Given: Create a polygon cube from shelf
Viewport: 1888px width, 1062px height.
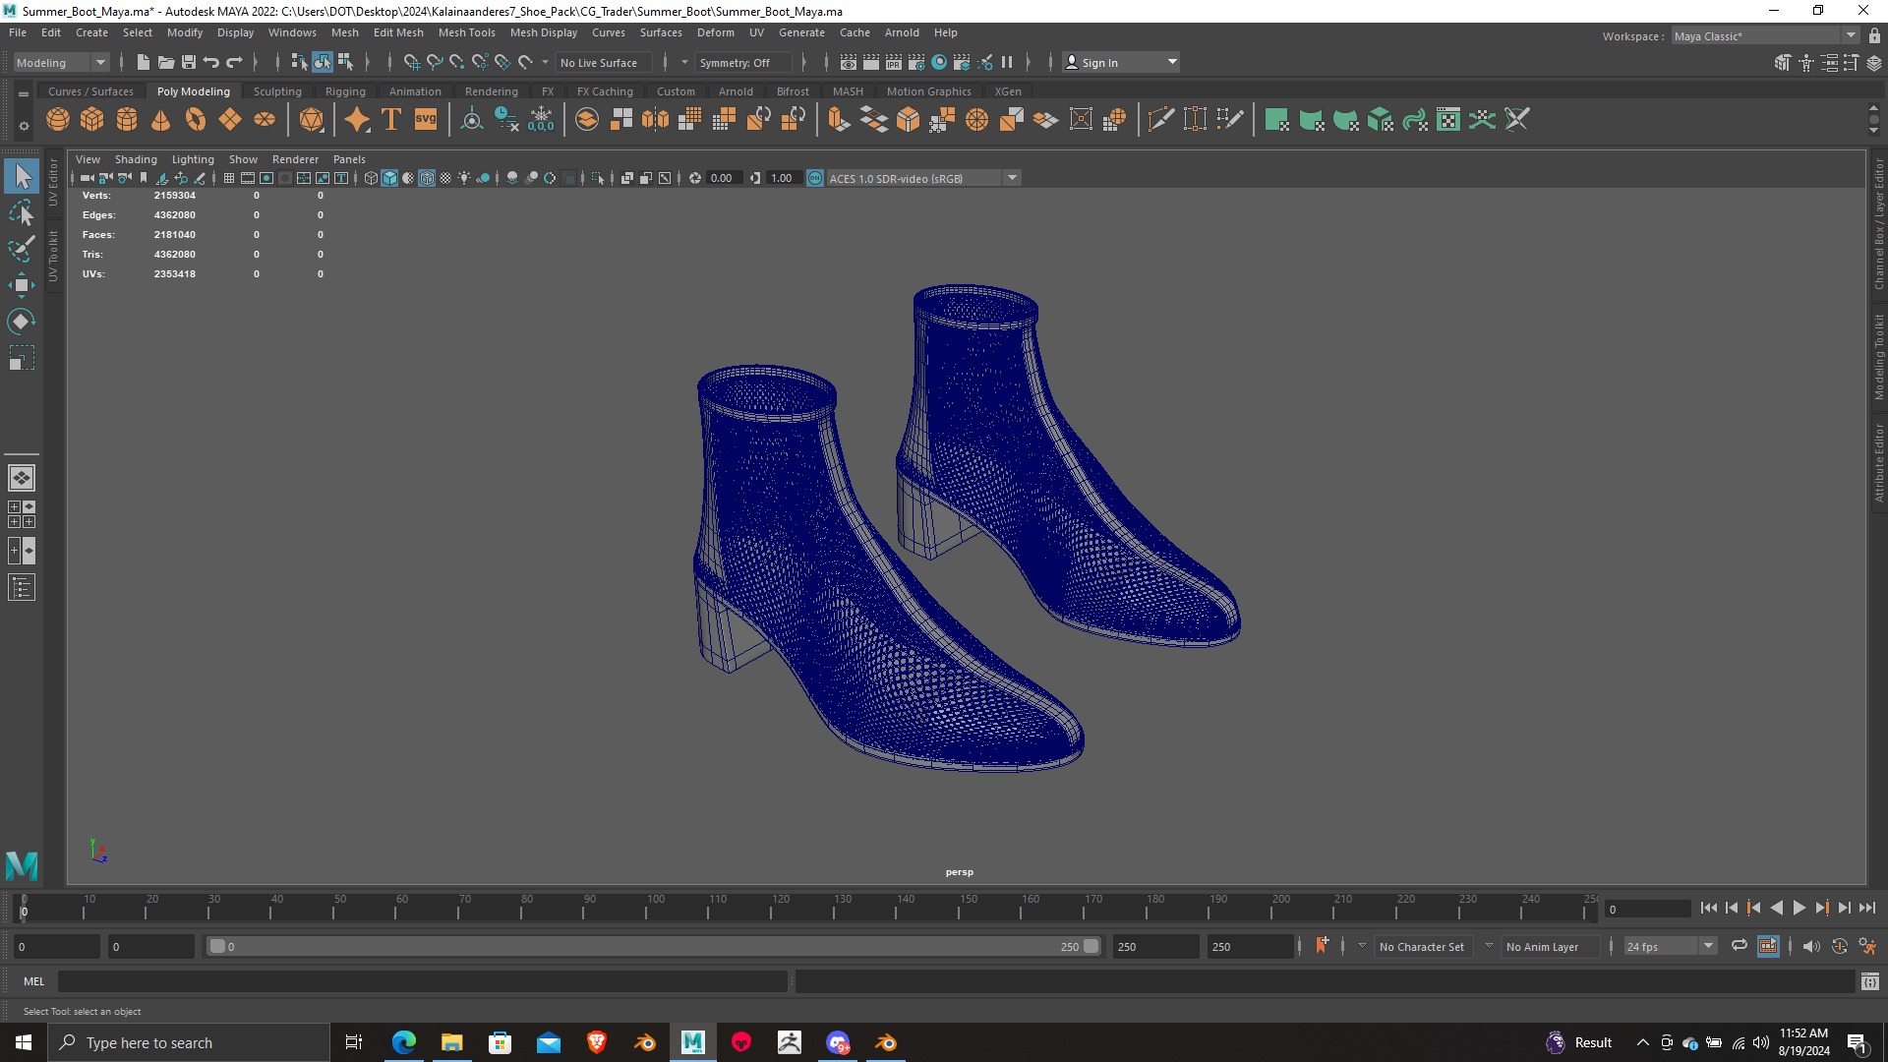Looking at the screenshot, I should 92,120.
